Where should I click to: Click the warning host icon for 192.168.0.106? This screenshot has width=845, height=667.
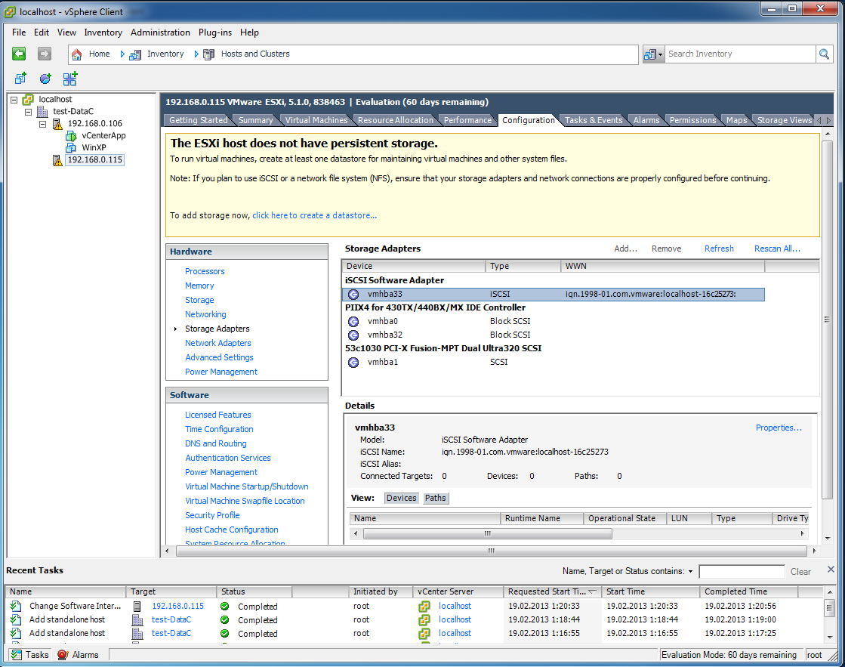[x=57, y=124]
